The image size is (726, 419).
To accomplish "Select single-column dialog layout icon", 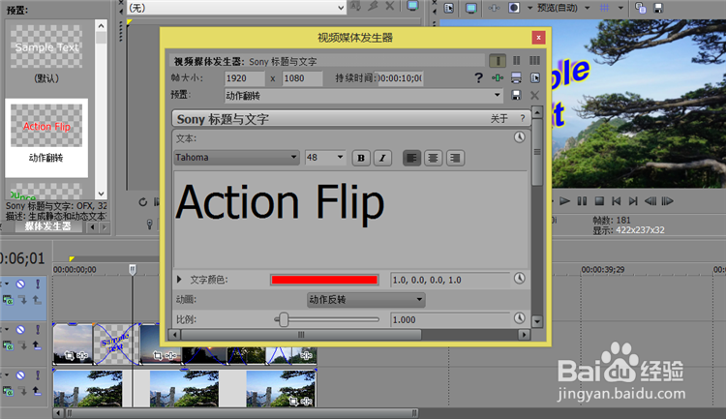I will click(x=498, y=61).
